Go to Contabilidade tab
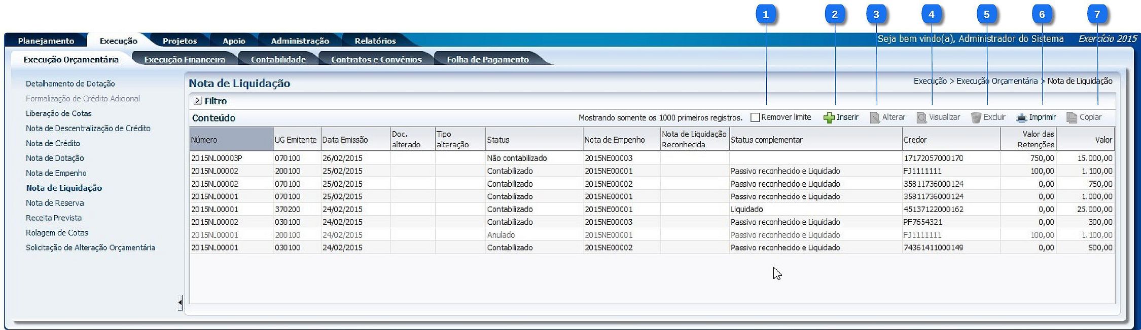Screen dimensions: 1141x330 [x=278, y=59]
